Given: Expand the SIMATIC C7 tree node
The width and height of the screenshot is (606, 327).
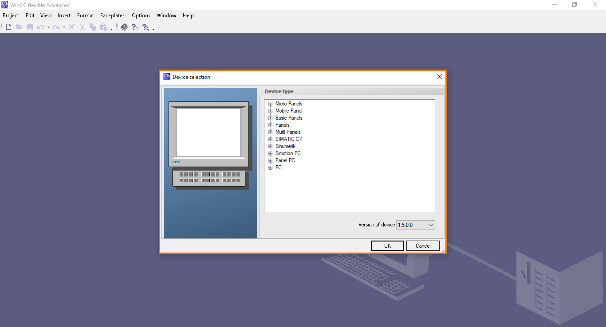Looking at the screenshot, I should (270, 139).
